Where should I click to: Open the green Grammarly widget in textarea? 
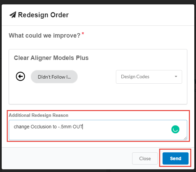tap(175, 129)
